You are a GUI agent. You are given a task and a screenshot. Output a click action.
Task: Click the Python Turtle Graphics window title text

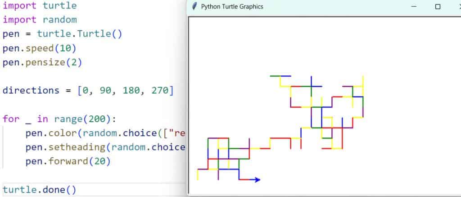[x=232, y=7]
